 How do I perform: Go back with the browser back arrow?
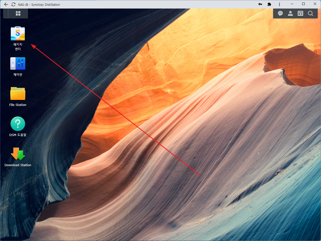(6, 5)
